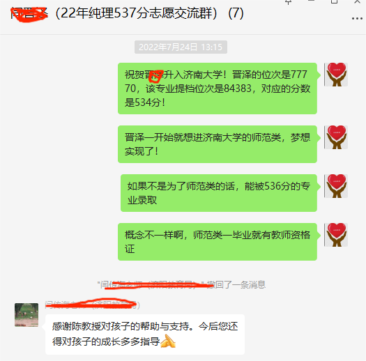366x361 pixels.
Task: Click the praying hands emoji in last message
Action: [x=168, y=341]
